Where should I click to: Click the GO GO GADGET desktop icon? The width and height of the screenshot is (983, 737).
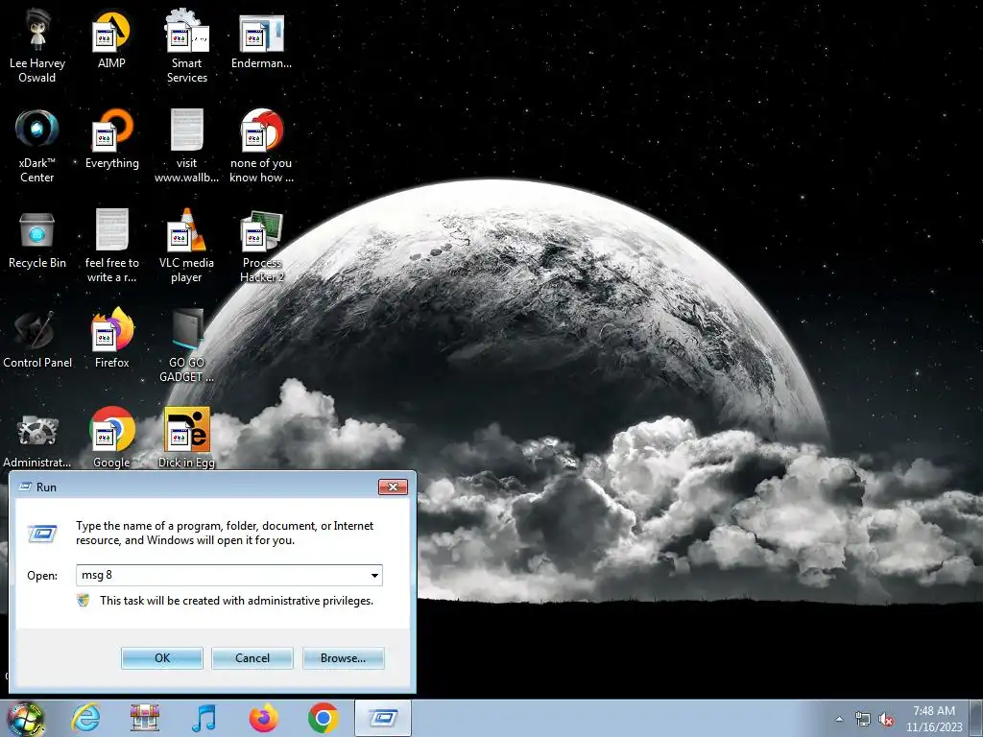pos(187,345)
